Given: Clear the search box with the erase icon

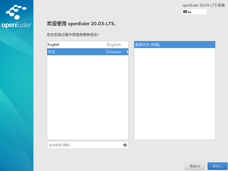Looking at the screenshot, I should [125, 145].
